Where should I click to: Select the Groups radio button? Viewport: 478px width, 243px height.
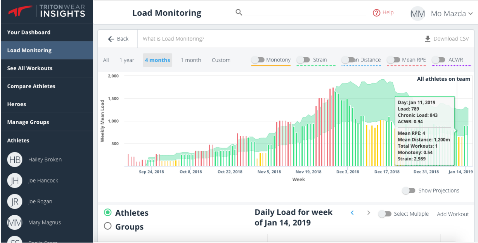tap(108, 226)
